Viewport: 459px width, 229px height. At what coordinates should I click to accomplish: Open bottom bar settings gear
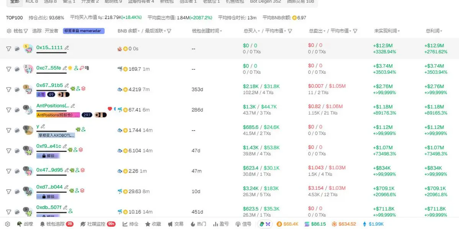coord(8,224)
